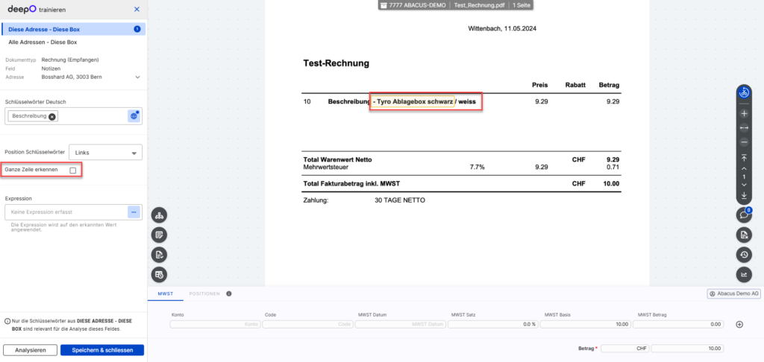Open comments speech bubble icon

[743, 215]
